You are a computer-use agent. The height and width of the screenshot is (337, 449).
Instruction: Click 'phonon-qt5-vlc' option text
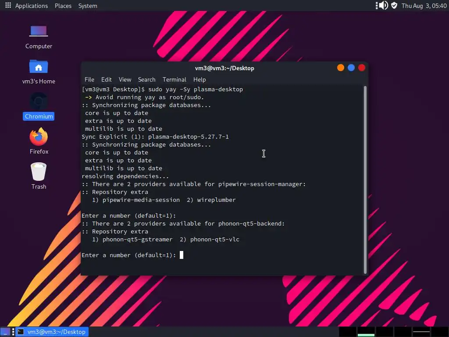[x=215, y=240]
